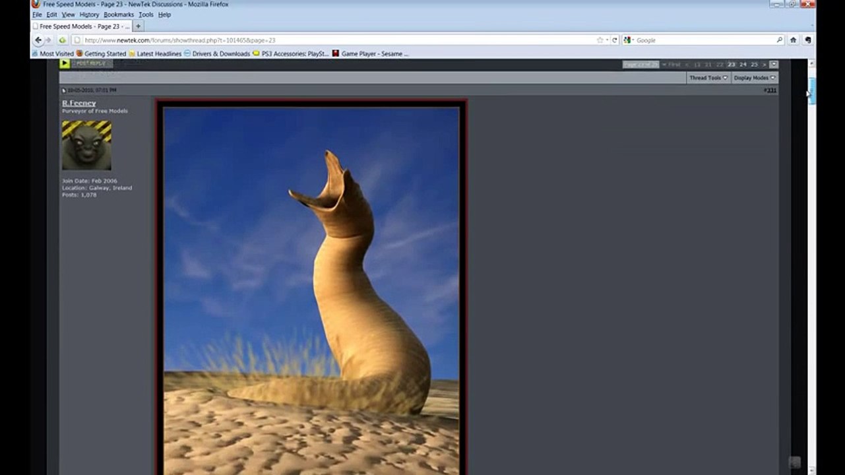Open the Most Visited bookmarks folder
This screenshot has height=475, width=845.
52,53
